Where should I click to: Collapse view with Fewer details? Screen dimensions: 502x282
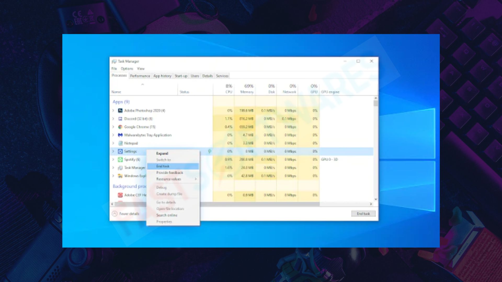pyautogui.click(x=126, y=214)
